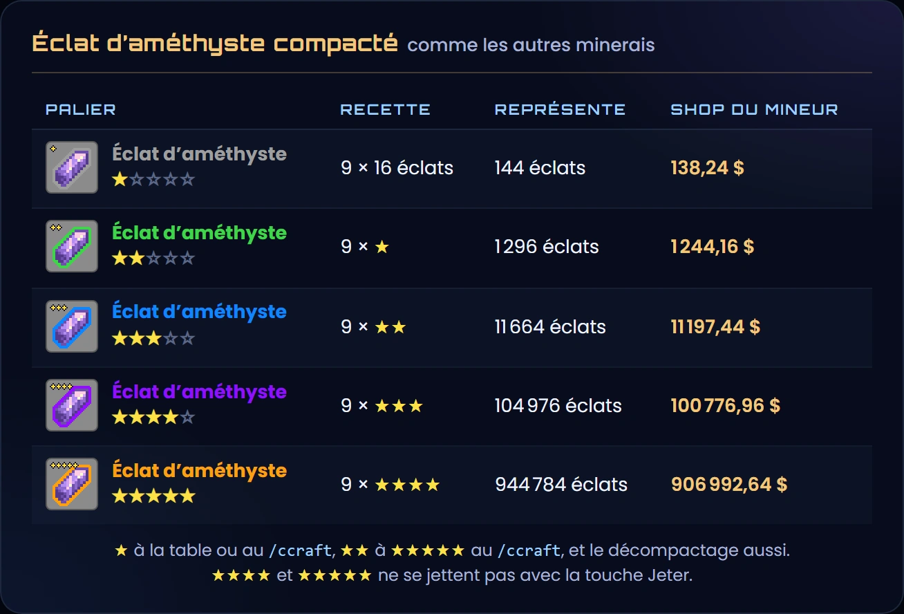Click the "et le décompactage aussi." footer text

679,551
